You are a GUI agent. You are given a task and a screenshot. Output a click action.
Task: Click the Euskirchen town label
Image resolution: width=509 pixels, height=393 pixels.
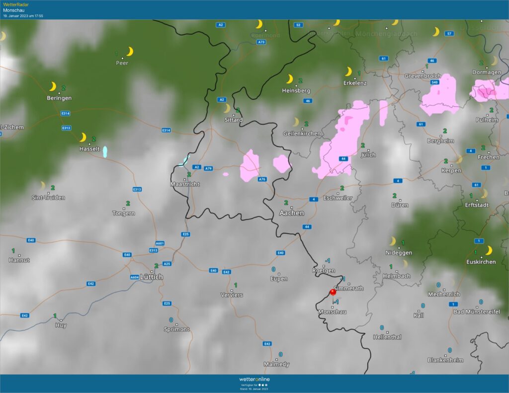pyautogui.click(x=481, y=262)
